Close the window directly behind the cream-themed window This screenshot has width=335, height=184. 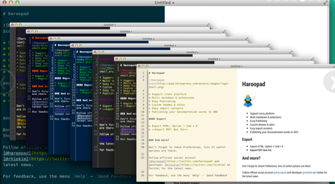coord(117,59)
